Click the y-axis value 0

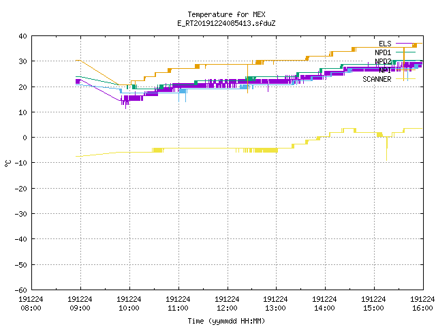[x=25, y=138]
